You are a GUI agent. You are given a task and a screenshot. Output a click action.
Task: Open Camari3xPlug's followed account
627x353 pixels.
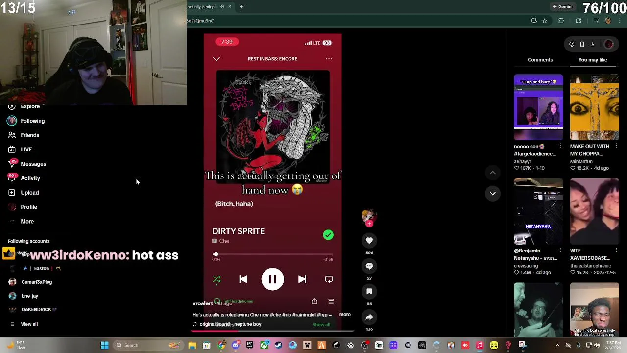(x=30, y=282)
